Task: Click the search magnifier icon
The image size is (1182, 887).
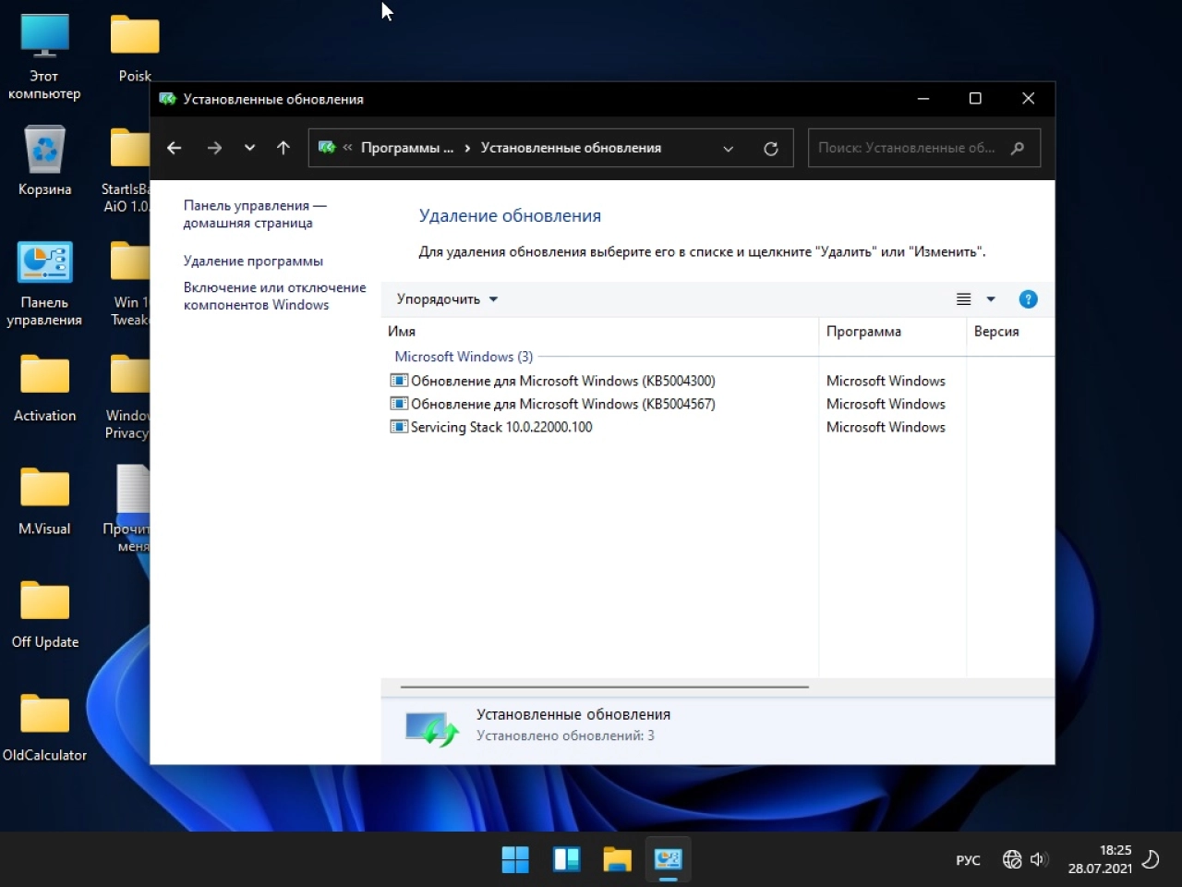Action: [x=1018, y=148]
